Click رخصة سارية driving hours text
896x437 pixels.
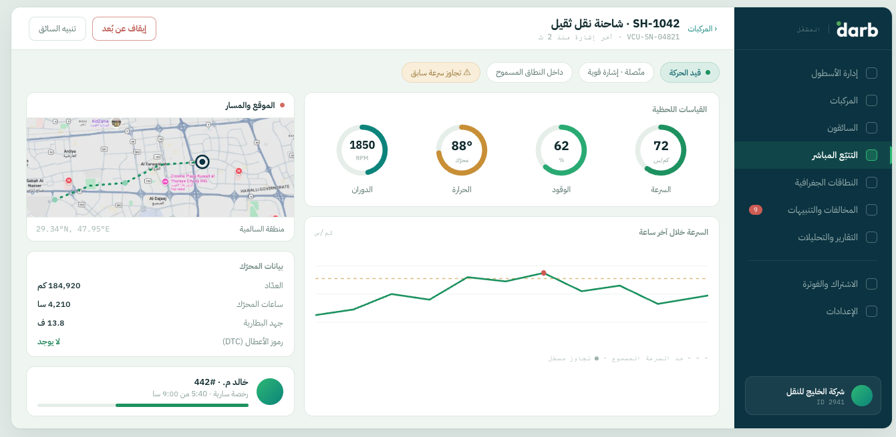pyautogui.click(x=200, y=394)
